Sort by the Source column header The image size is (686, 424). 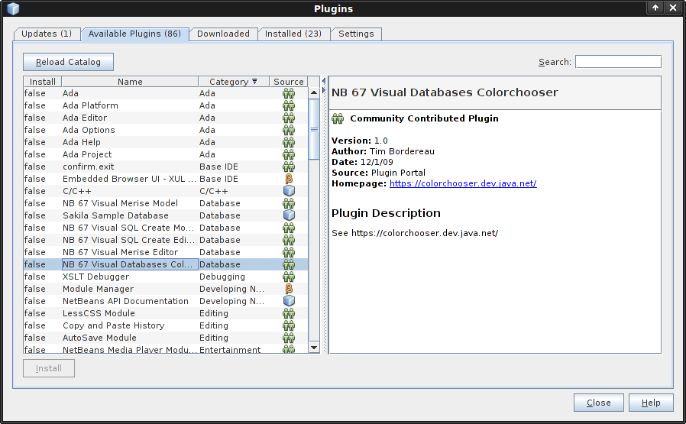tap(288, 82)
